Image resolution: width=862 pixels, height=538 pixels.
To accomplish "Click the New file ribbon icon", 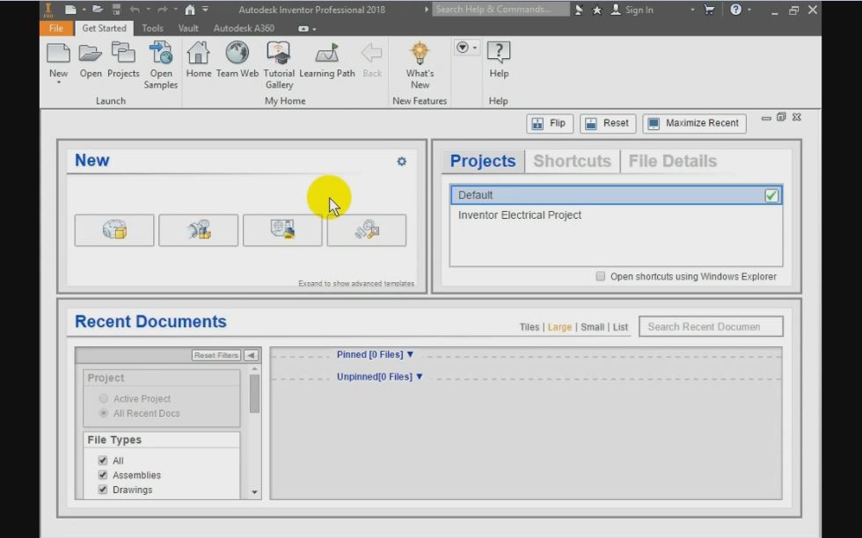I will (58, 54).
